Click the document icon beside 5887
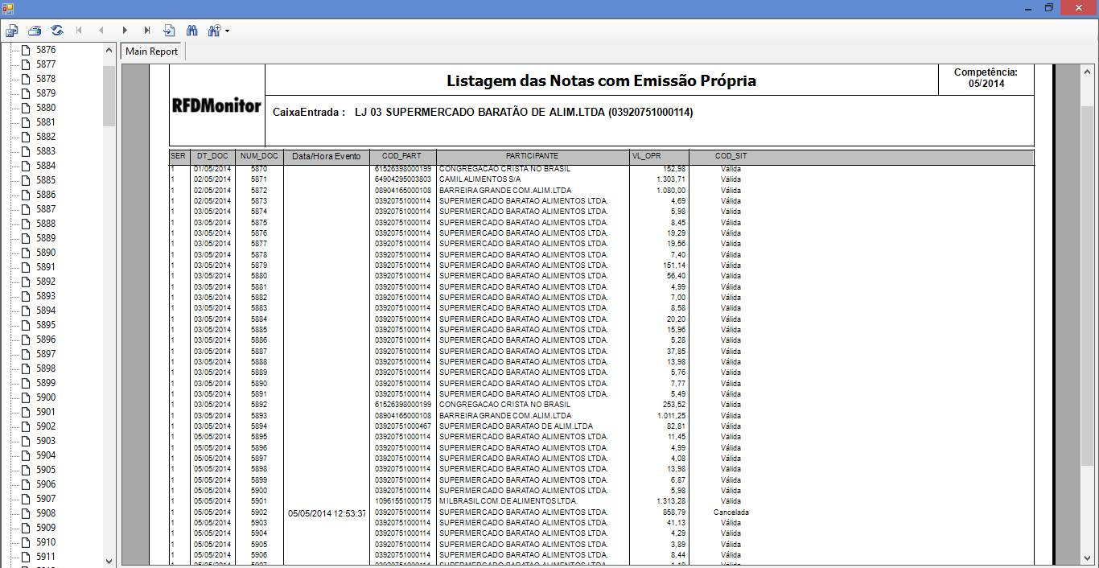 [x=24, y=209]
